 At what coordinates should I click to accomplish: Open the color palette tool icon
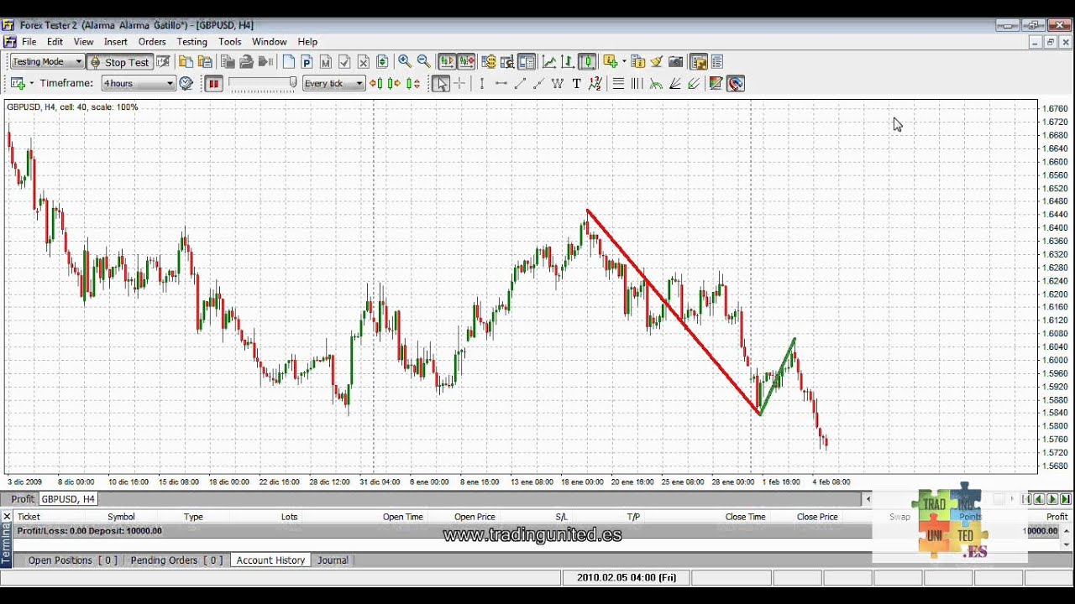click(716, 83)
